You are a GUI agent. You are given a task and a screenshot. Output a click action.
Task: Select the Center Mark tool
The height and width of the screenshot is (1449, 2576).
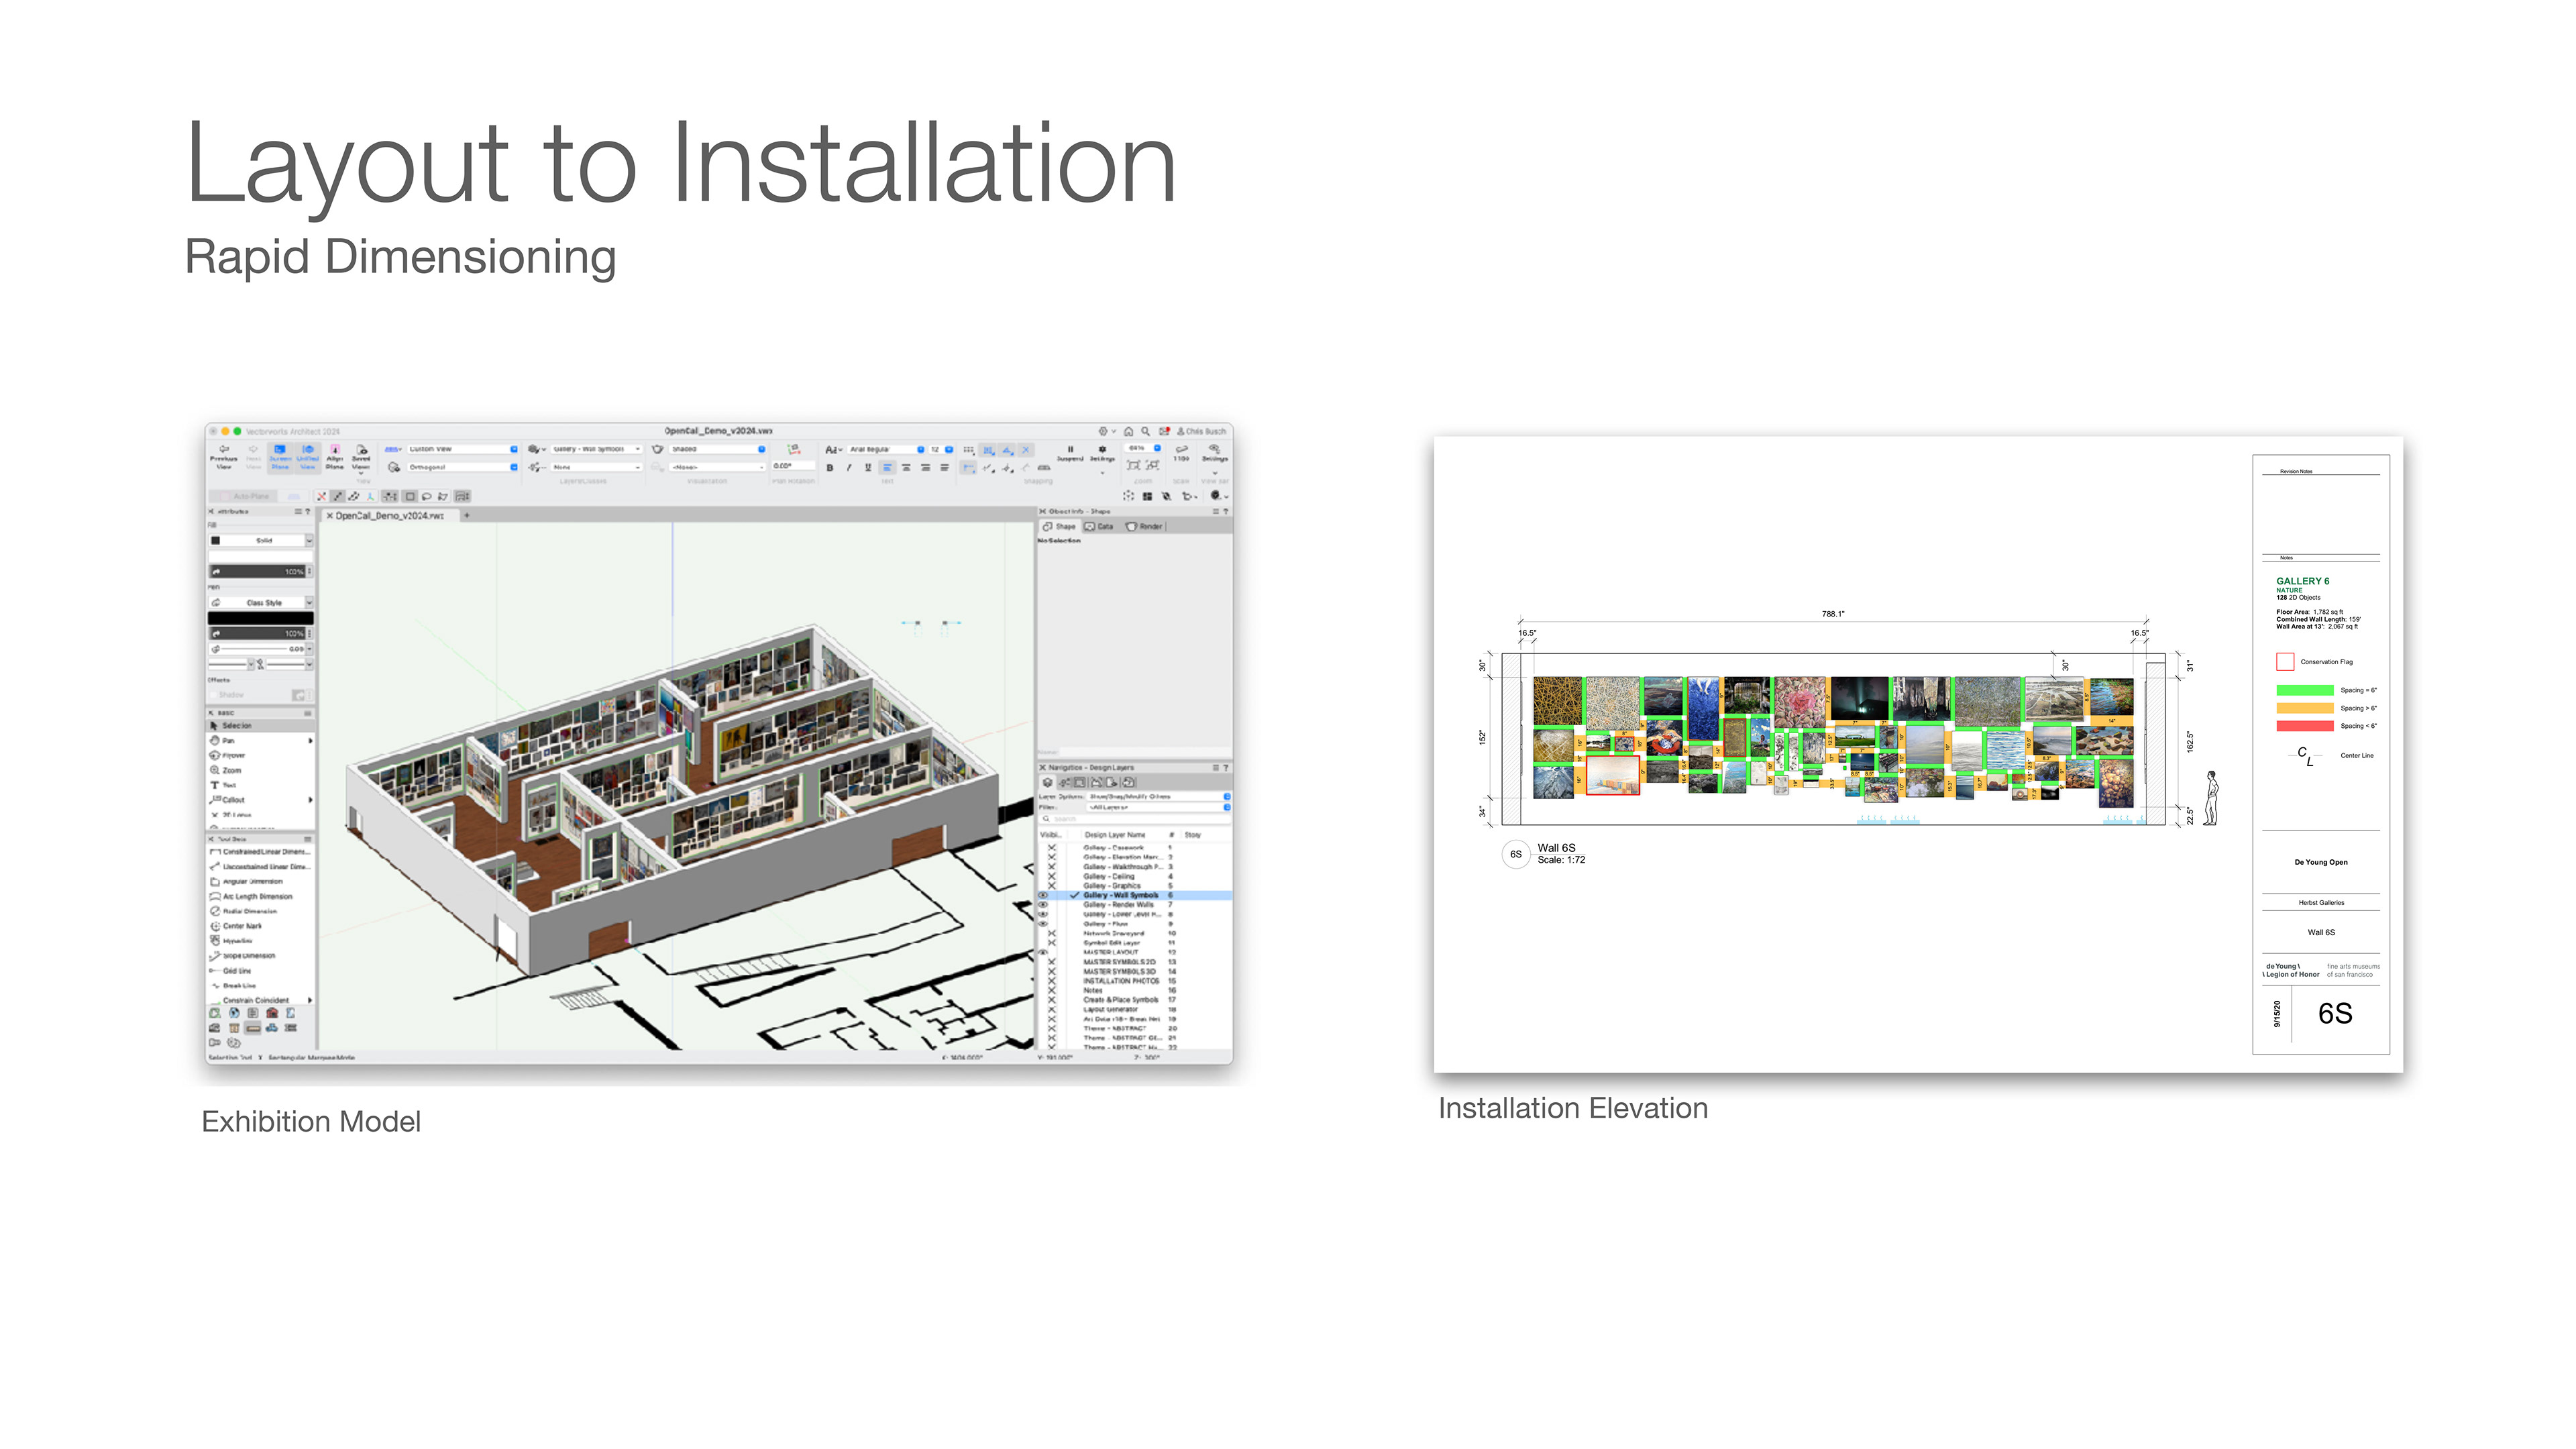pos(260,926)
